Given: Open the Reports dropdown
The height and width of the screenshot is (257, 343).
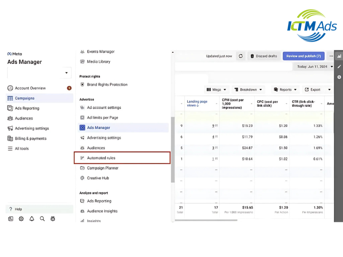Looking at the screenshot, I should 285,90.
